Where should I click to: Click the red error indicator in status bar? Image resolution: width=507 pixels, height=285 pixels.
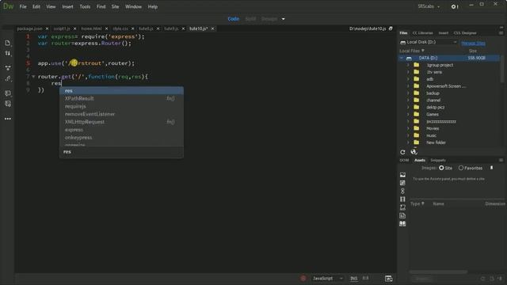303,278
